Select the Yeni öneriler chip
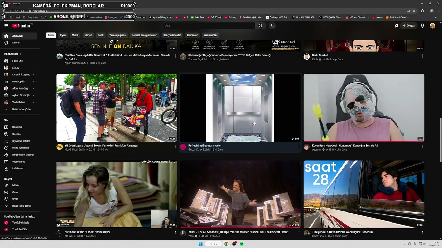This screenshot has height=248, width=442. point(211,35)
